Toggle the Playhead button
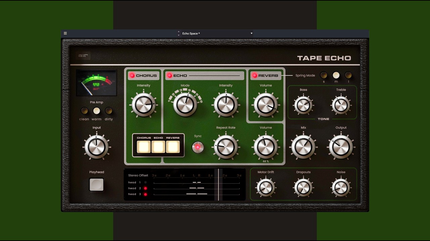Screen dimensions: 430x241 96,184
